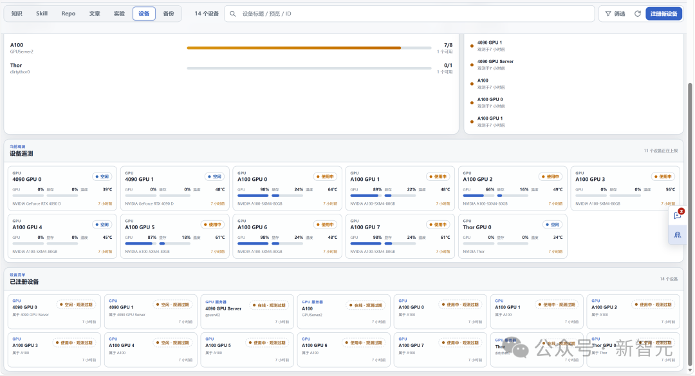Screen dimensions: 695x376
Task: Click the search magnifier icon
Action: [x=233, y=14]
